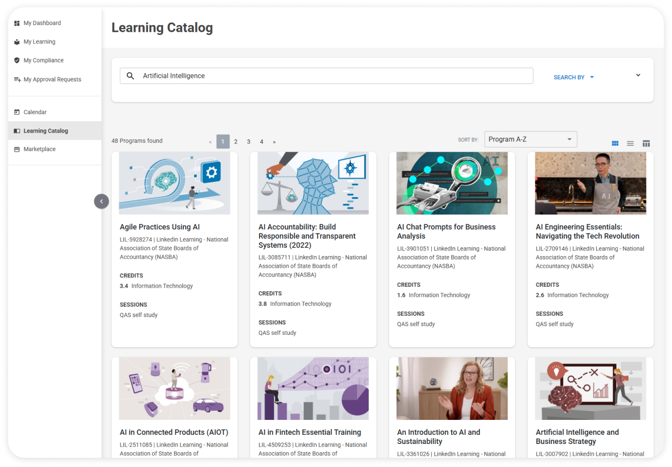The image size is (672, 467).
Task: Expand the search filters panel chevron
Action: pyautogui.click(x=638, y=75)
